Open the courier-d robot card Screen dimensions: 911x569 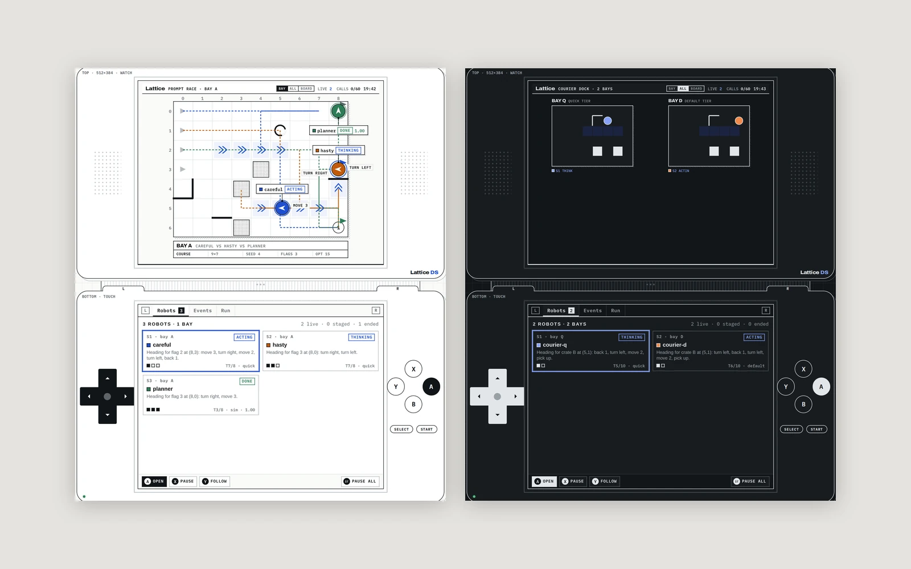(x=711, y=351)
